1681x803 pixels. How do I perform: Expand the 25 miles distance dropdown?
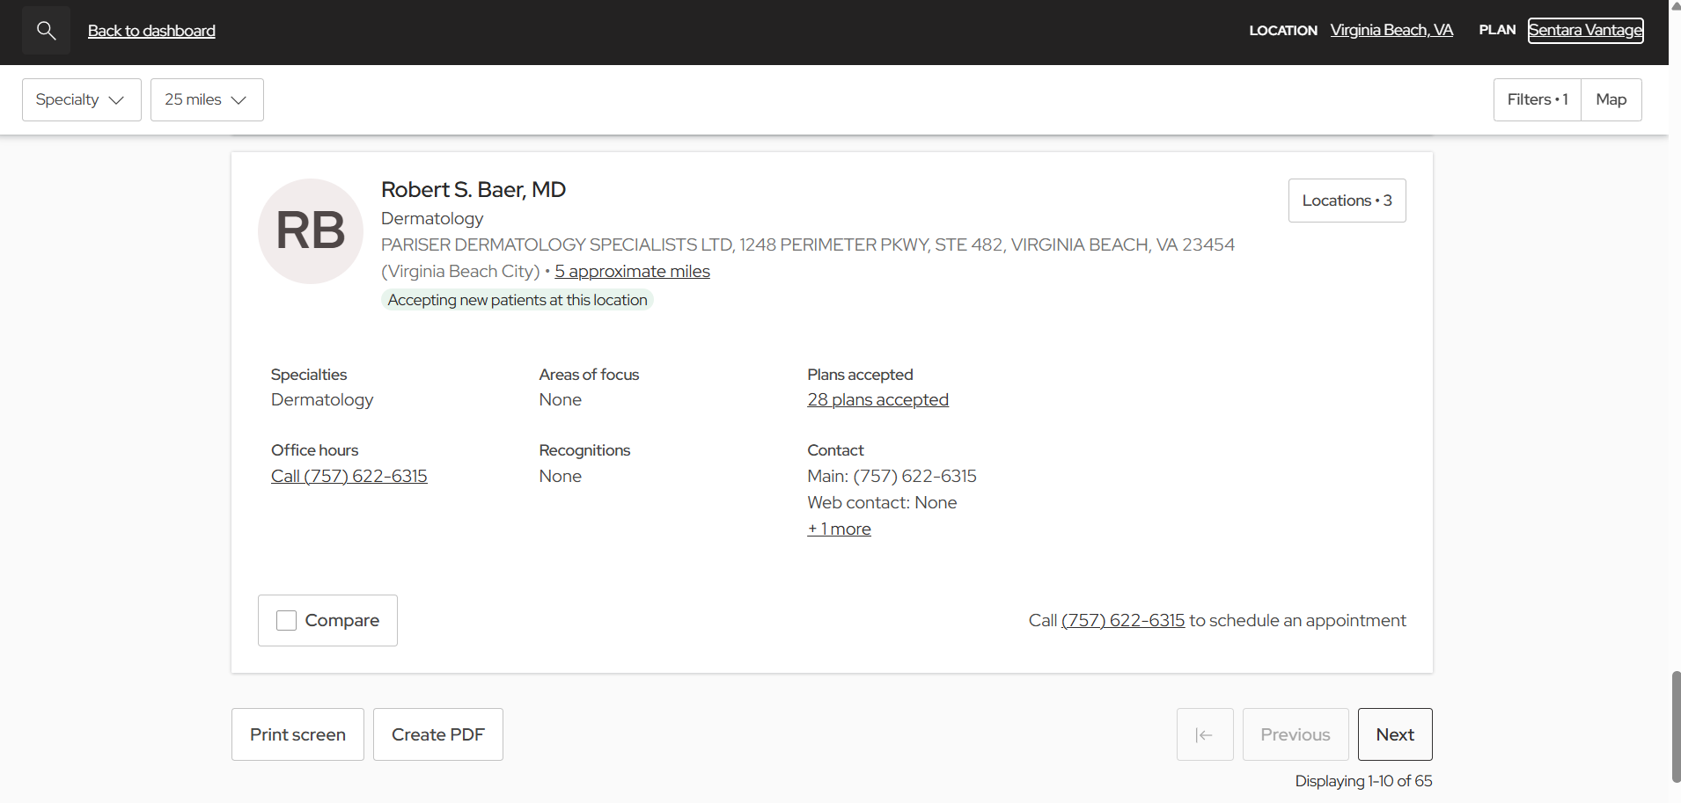[x=206, y=99]
